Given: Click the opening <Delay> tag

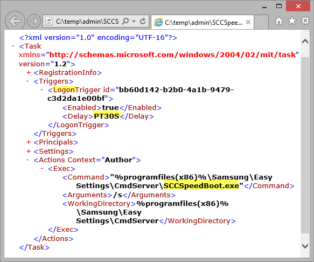Looking at the screenshot, I should pyautogui.click(x=78, y=116).
